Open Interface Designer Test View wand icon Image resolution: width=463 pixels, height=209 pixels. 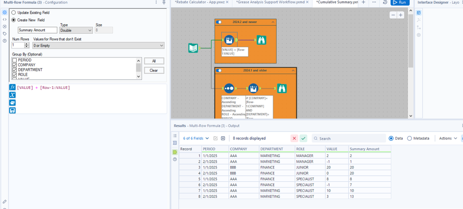(419, 20)
